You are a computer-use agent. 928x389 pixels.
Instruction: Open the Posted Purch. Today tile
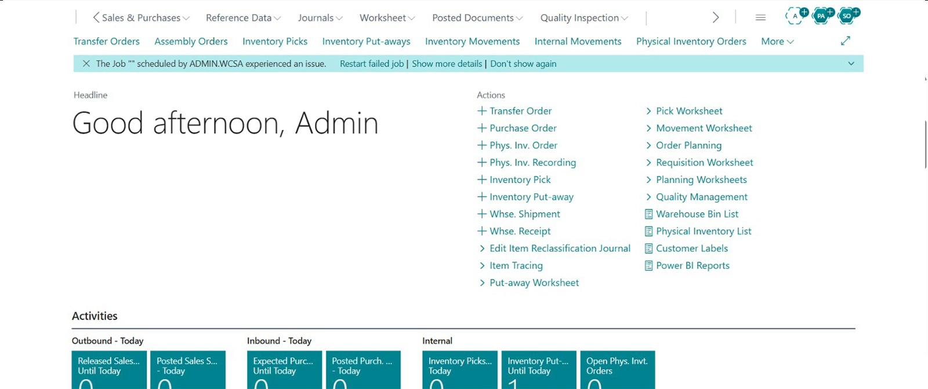click(x=363, y=370)
